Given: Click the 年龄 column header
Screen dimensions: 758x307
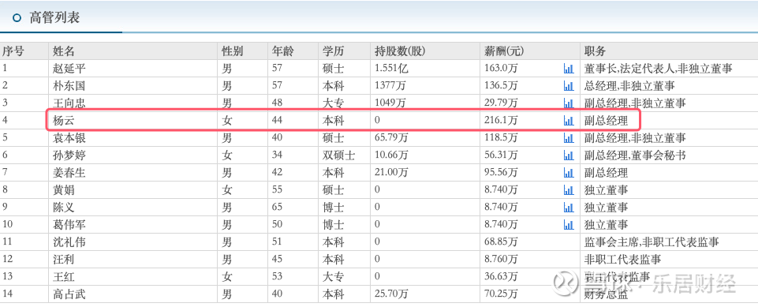Looking at the screenshot, I should 282,51.
